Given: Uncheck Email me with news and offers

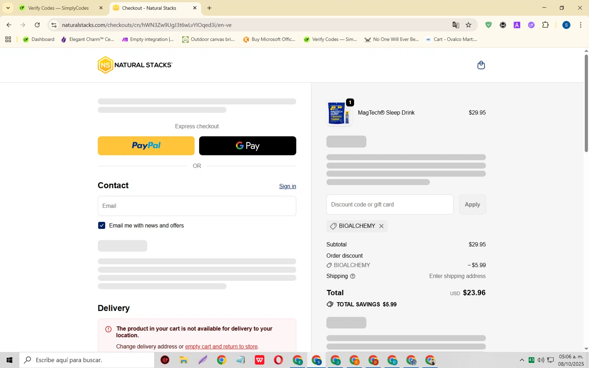Looking at the screenshot, I should tap(102, 226).
